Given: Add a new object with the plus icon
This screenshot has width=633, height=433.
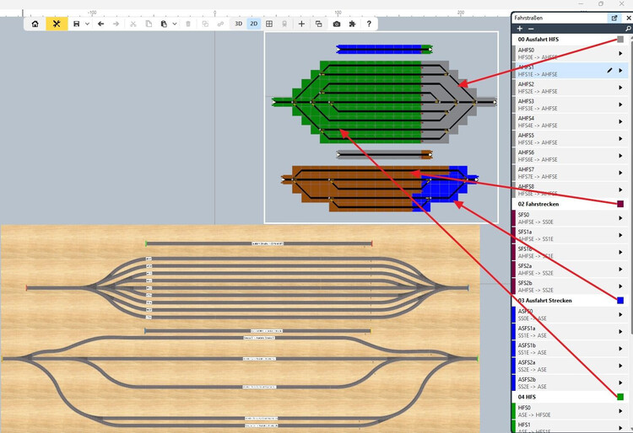Looking at the screenshot, I should (x=301, y=24).
